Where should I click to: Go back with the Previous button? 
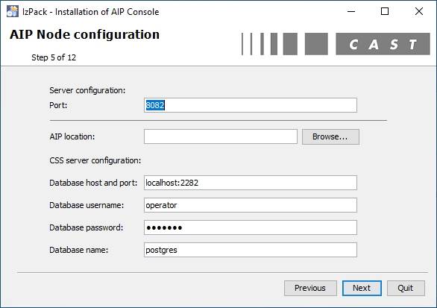tap(310, 288)
